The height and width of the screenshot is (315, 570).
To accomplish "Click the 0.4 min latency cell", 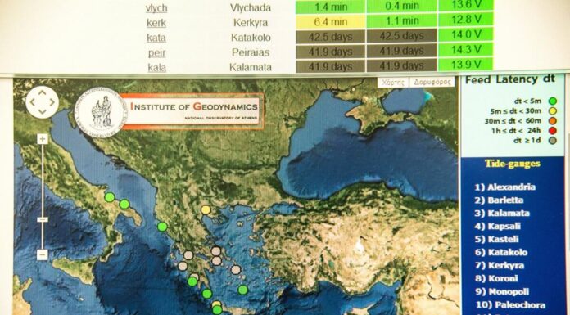I will pyautogui.click(x=401, y=7).
